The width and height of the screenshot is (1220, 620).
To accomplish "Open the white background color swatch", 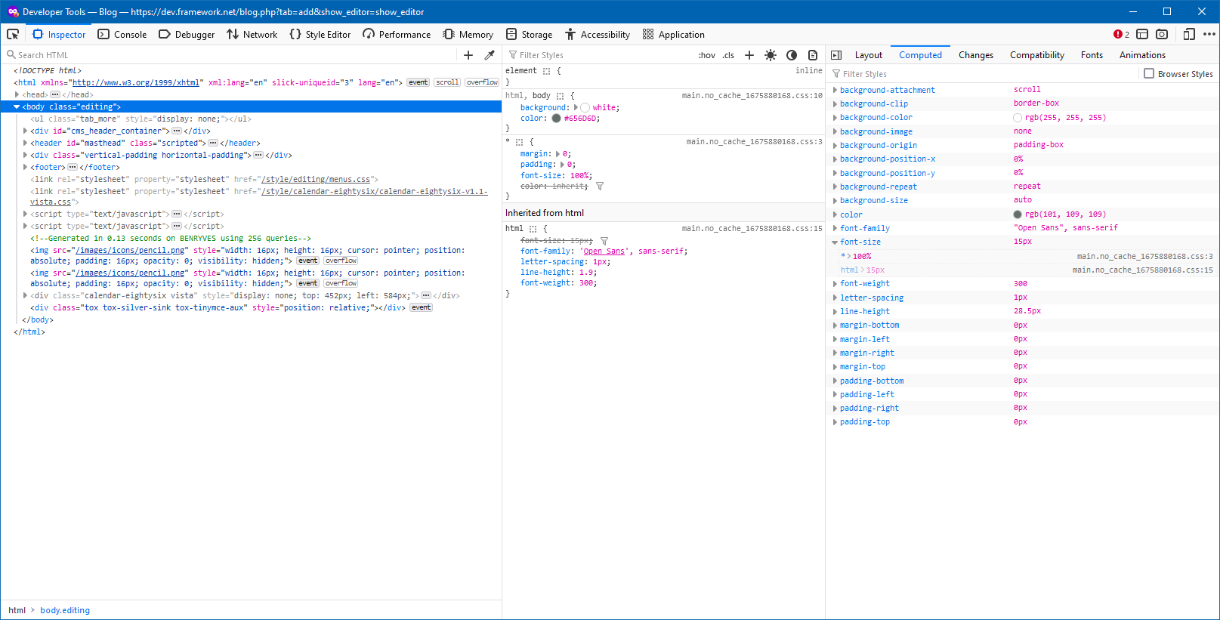I will click(x=585, y=108).
